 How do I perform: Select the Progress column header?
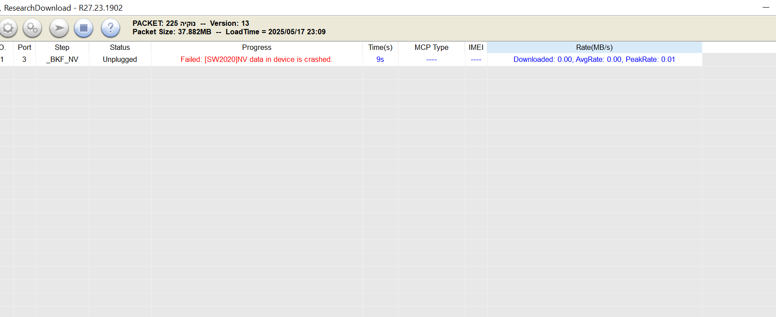coord(257,47)
